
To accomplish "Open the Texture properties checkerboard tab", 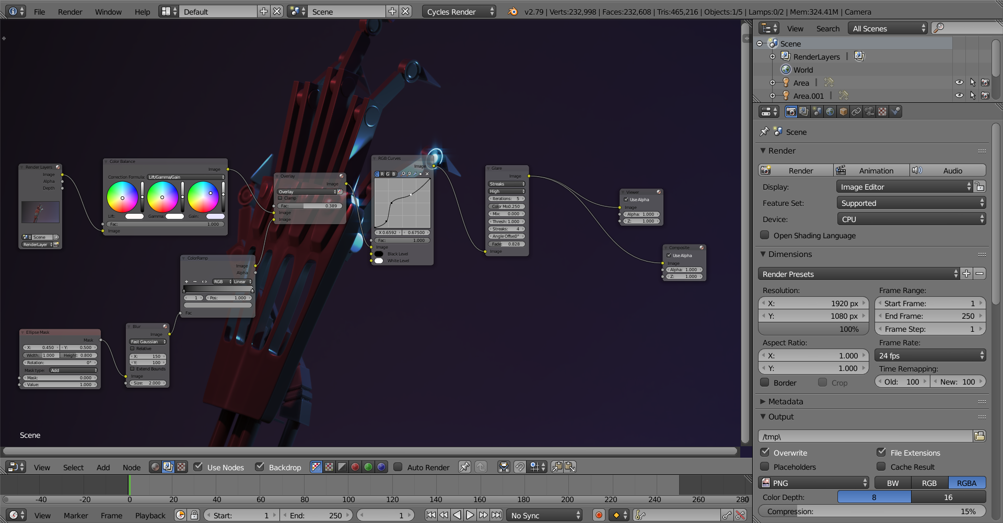I will [882, 112].
